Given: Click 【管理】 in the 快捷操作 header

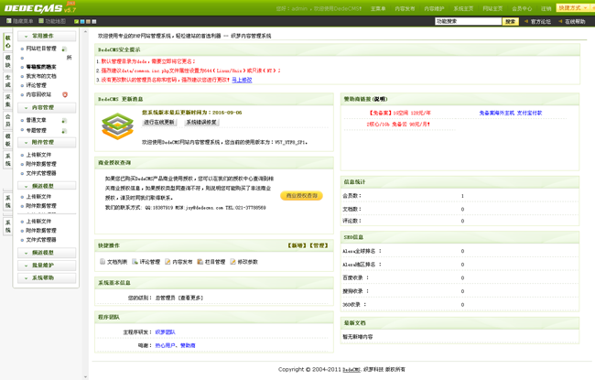Looking at the screenshot, I should pos(319,245).
